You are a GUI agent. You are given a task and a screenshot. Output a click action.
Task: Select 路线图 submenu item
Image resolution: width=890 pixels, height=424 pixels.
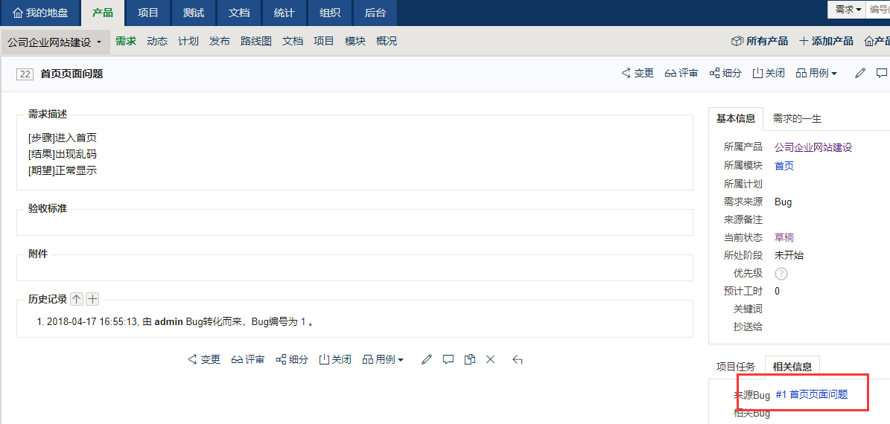[x=256, y=42]
